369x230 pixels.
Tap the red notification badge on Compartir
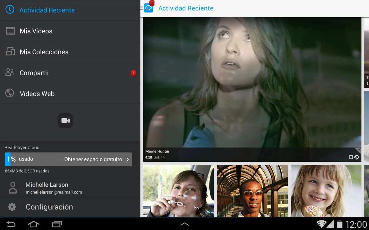click(133, 73)
